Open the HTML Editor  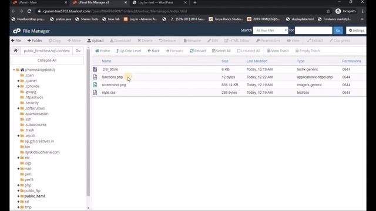(x=237, y=40)
